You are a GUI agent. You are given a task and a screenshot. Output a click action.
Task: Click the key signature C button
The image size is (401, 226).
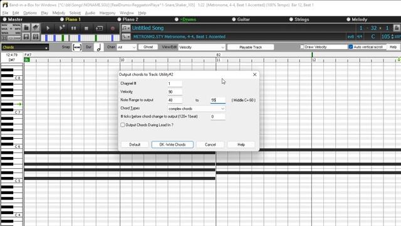(x=373, y=36)
